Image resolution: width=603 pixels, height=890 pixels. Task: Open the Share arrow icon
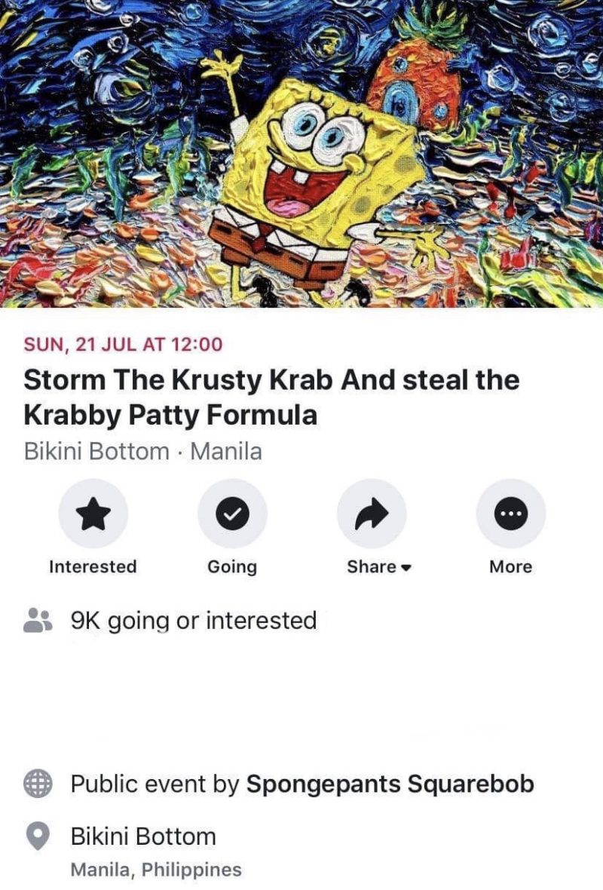(372, 513)
